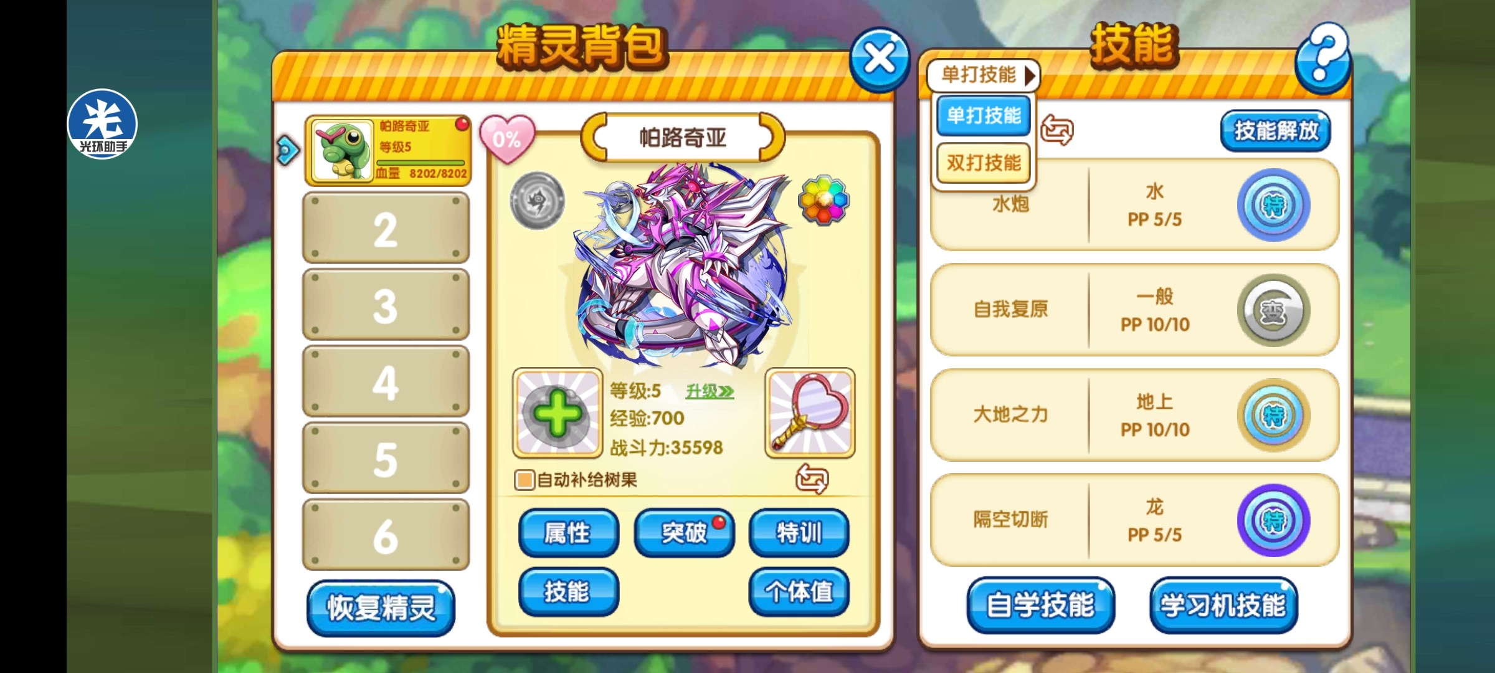
Task: Click the swap arrows icon beside 技能解放
Action: 1057,130
